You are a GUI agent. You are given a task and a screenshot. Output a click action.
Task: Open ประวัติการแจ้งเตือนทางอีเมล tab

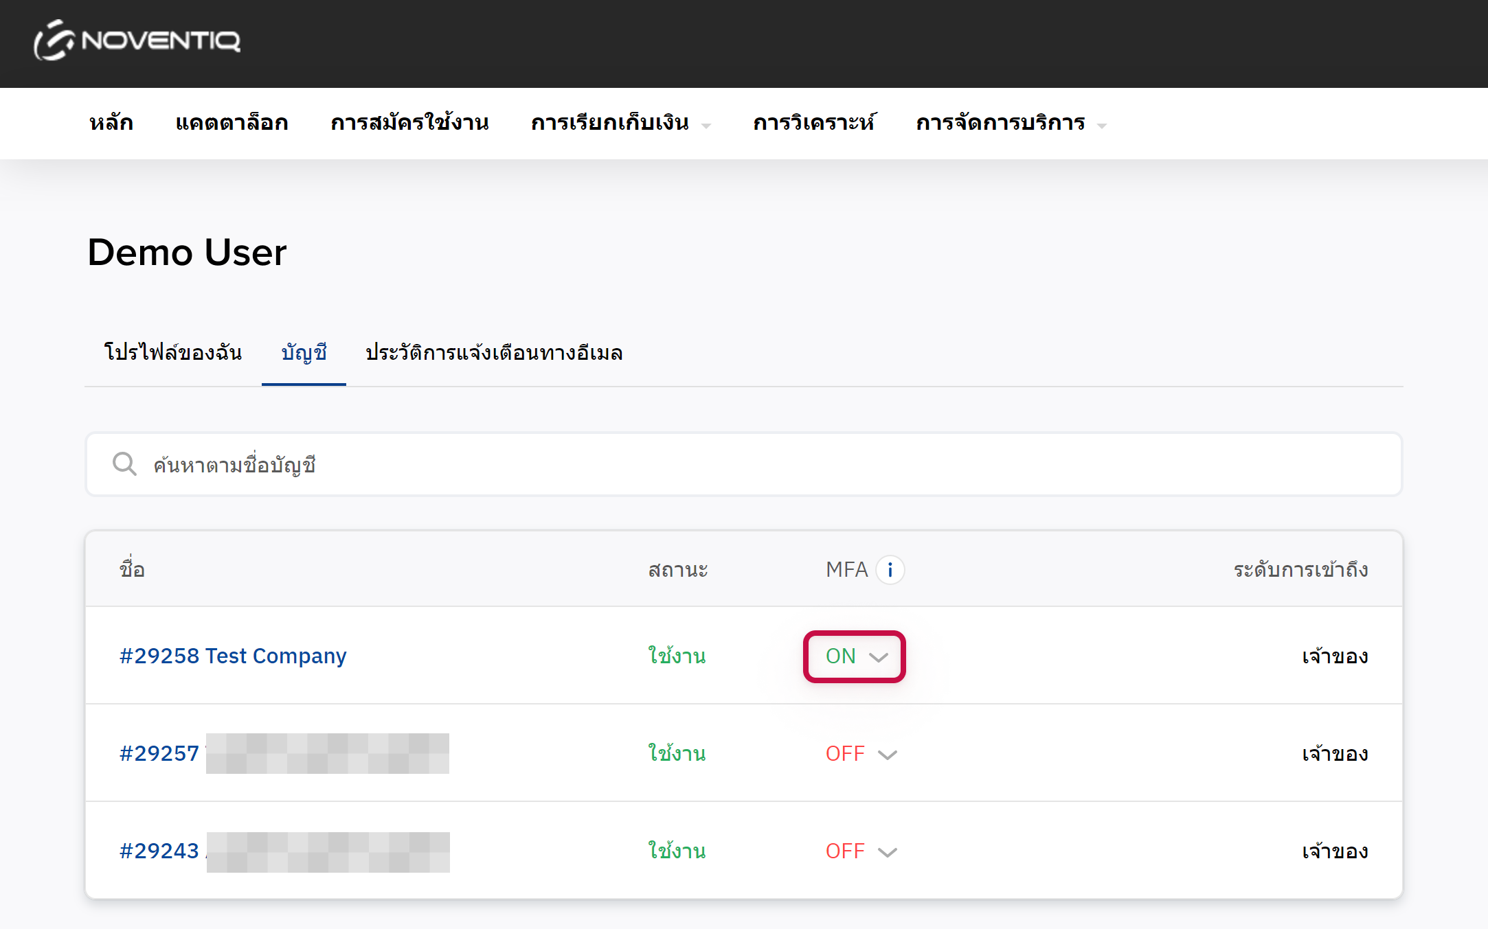(494, 352)
